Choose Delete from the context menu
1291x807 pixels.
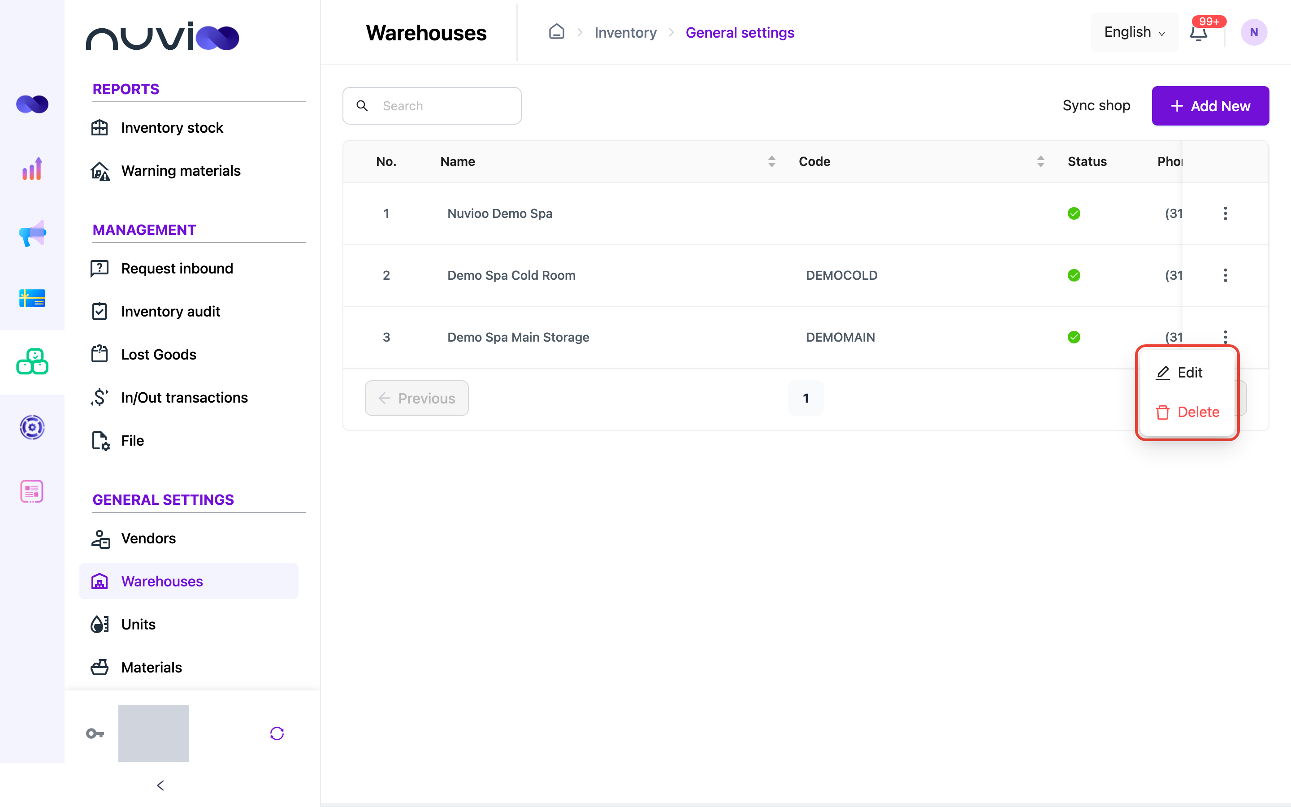pos(1187,412)
